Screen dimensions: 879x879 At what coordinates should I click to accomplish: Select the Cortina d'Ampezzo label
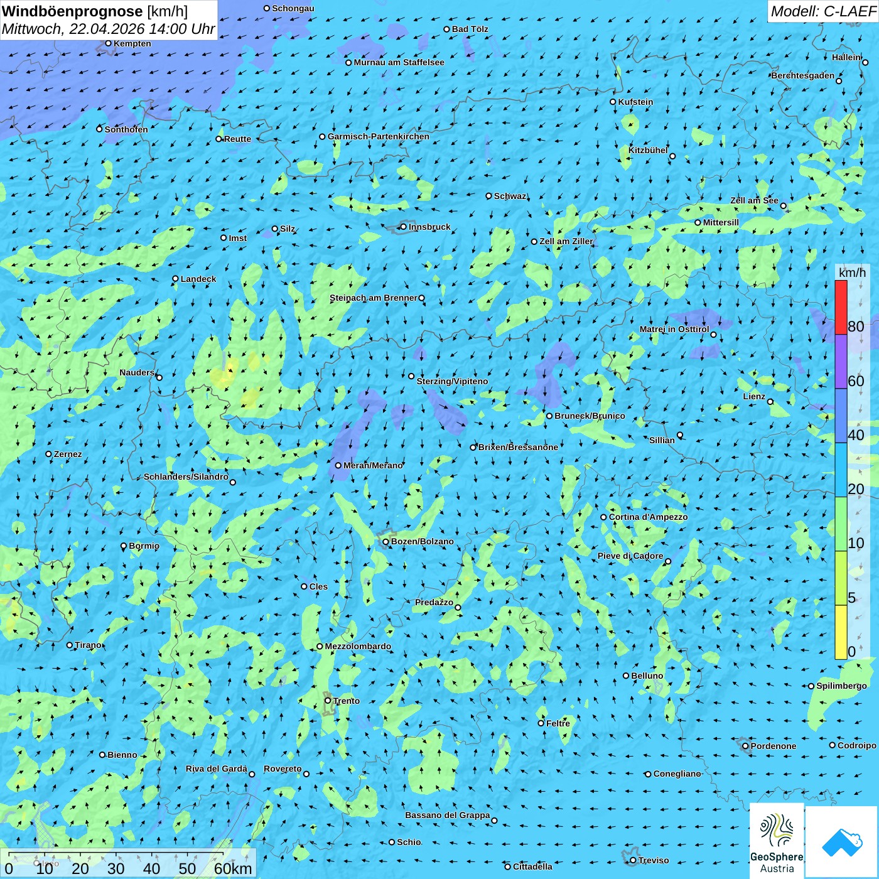(648, 517)
